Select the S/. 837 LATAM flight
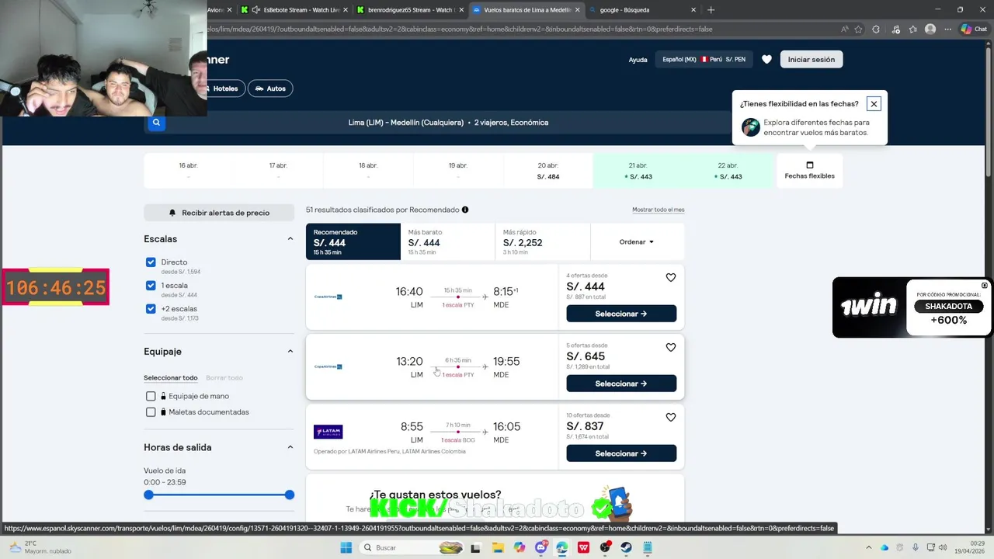The height and width of the screenshot is (559, 994). (x=621, y=453)
